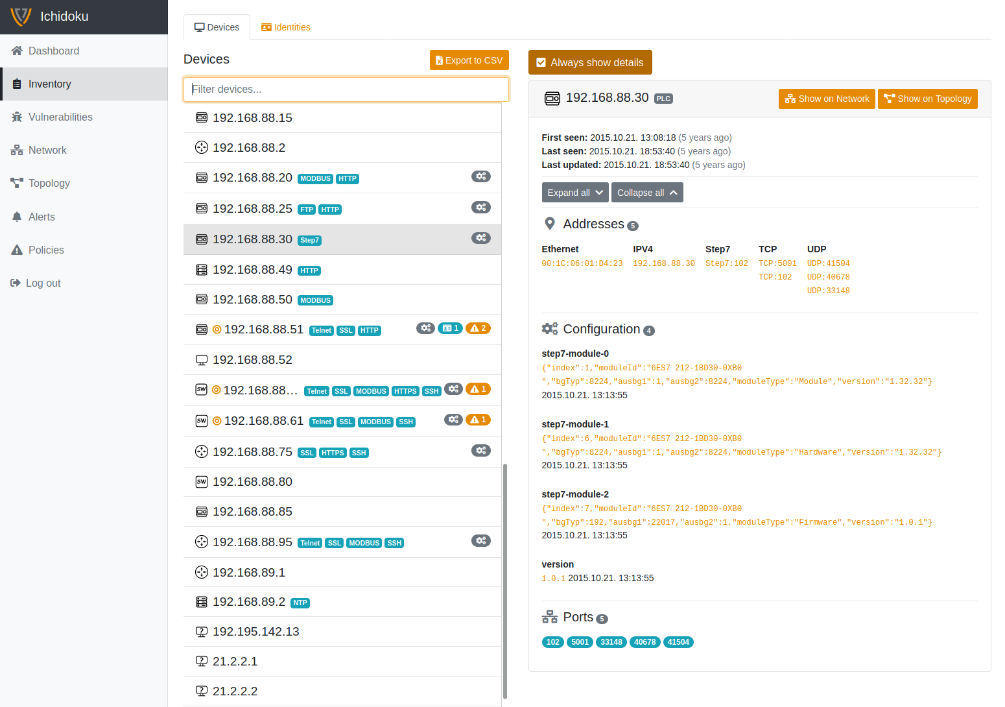
Task: Show 192.168.88.30 on Topology
Action: (927, 99)
